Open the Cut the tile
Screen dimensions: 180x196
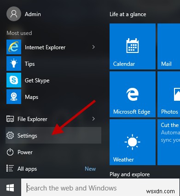[x=169, y=142]
